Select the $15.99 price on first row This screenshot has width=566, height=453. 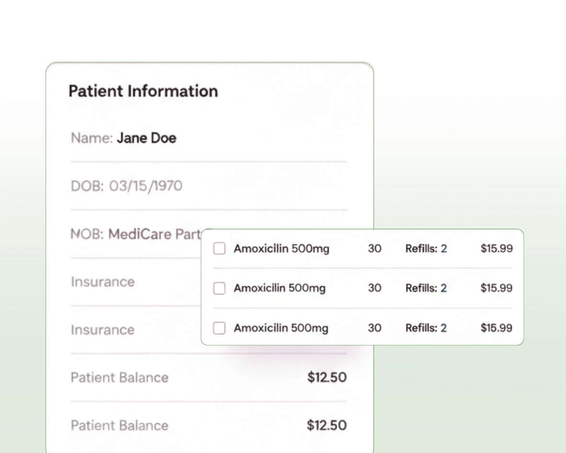(497, 248)
